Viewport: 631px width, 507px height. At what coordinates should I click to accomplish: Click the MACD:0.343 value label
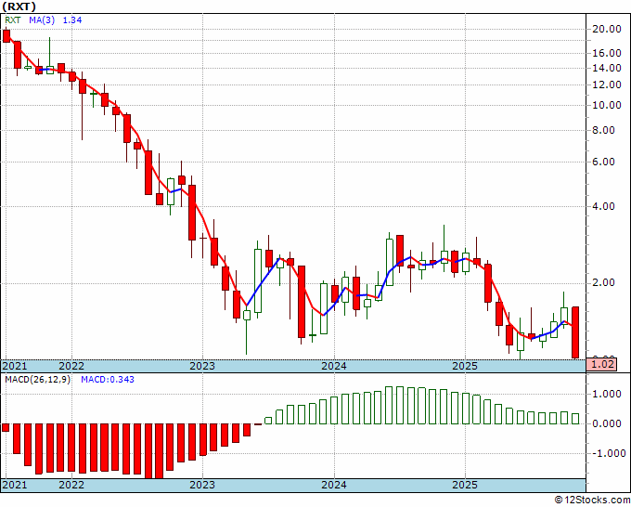[108, 380]
